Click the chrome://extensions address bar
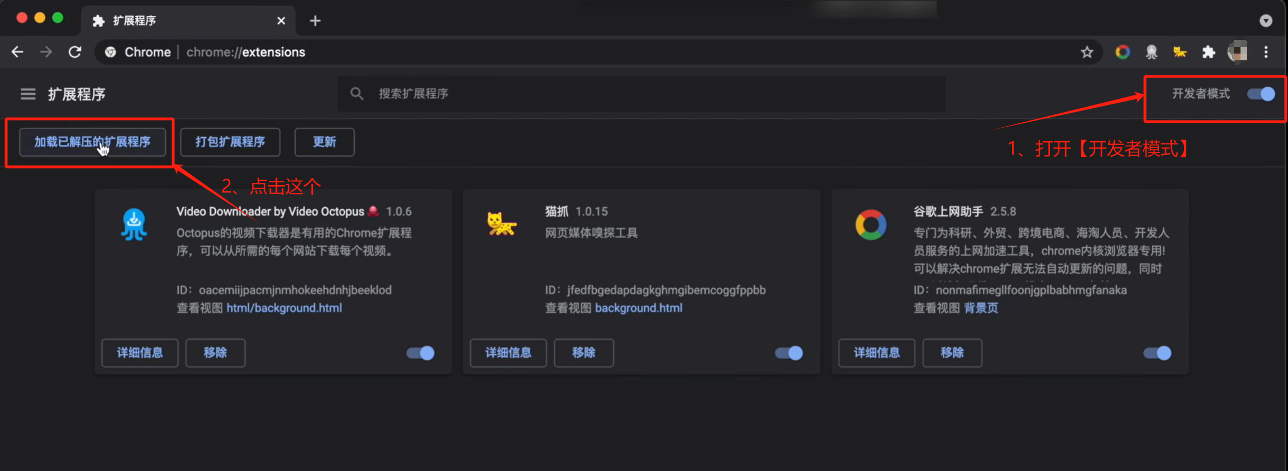 [598, 52]
